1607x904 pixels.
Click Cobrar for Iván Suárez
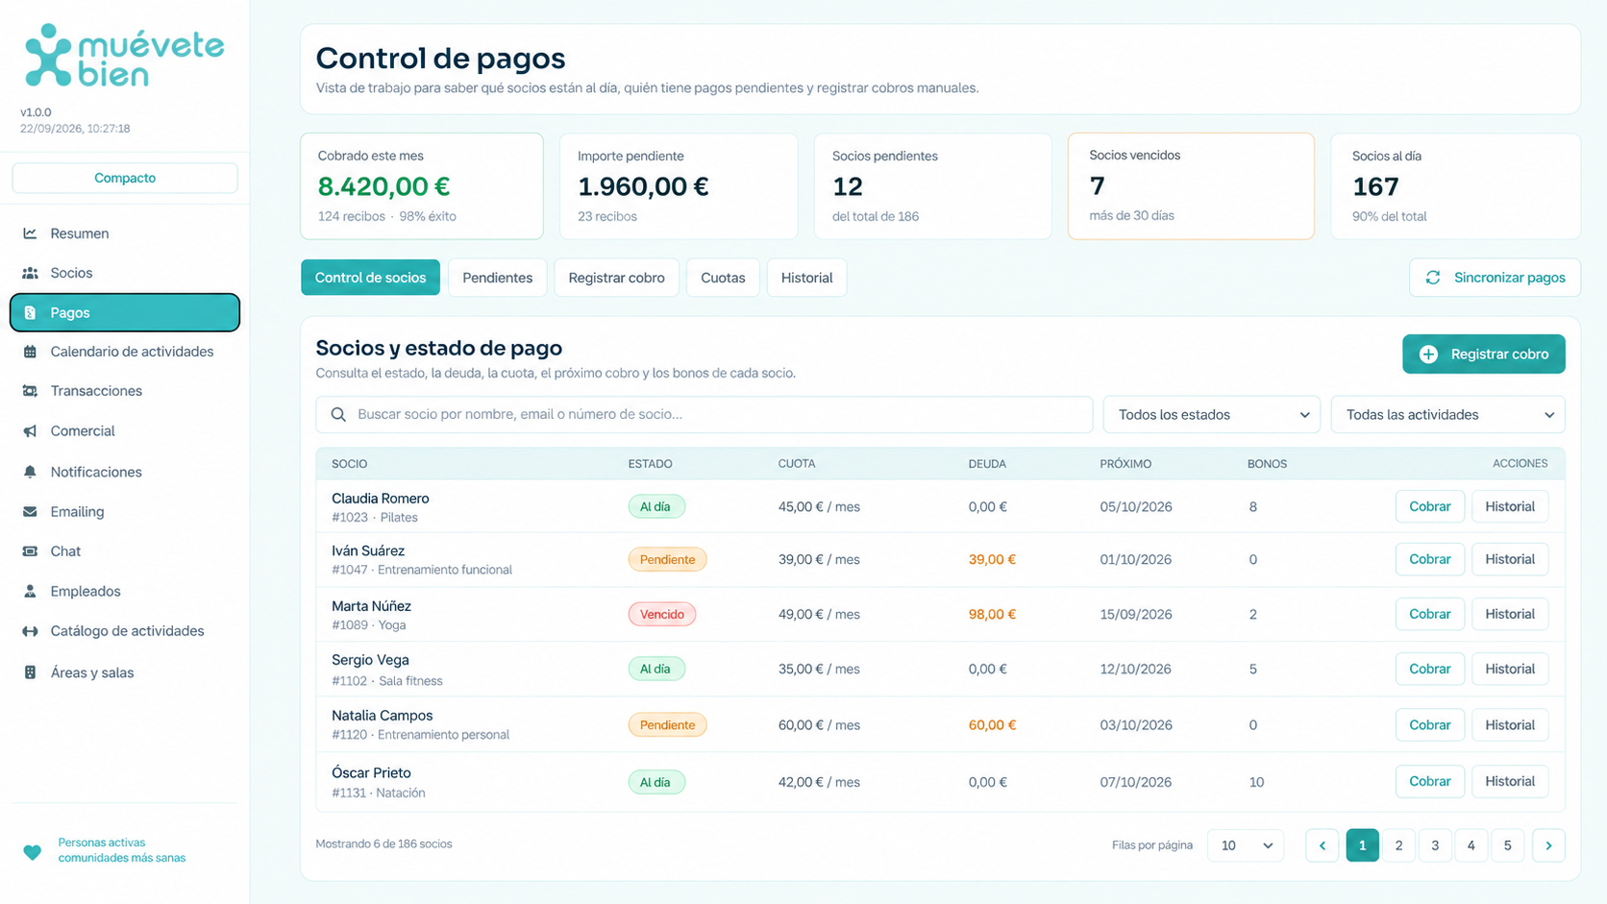click(1429, 559)
